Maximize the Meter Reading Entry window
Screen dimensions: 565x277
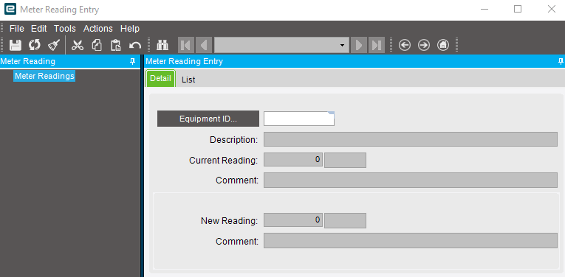pyautogui.click(x=518, y=9)
